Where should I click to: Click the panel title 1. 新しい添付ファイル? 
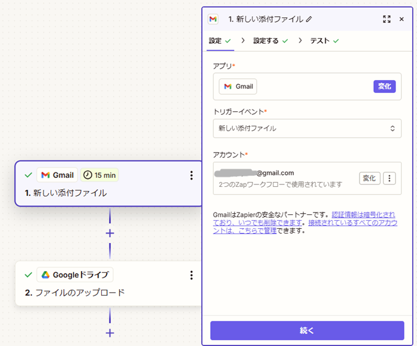click(x=266, y=19)
